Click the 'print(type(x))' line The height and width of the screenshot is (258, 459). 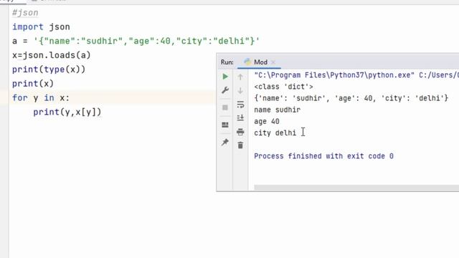pyautogui.click(x=49, y=70)
